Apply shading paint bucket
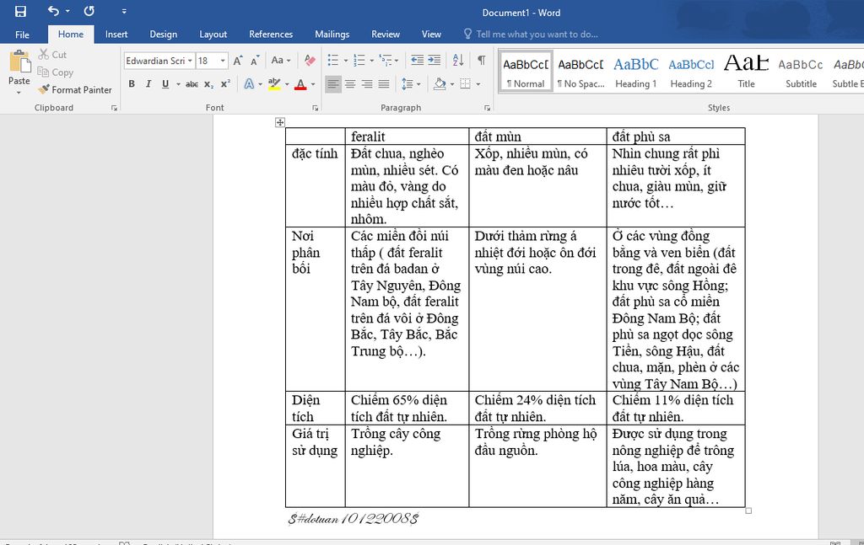This screenshot has height=545, width=864. [440, 84]
